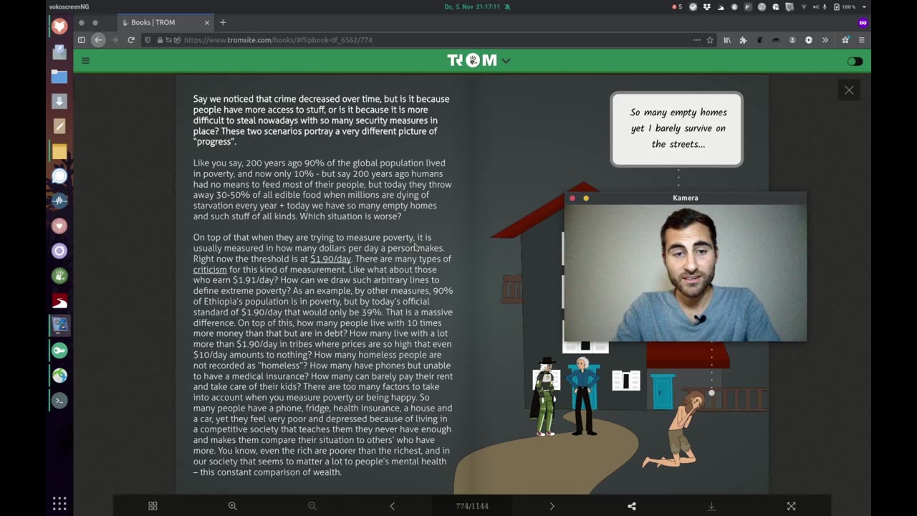Close the Books | TROM tab
Image resolution: width=917 pixels, height=516 pixels.
[x=207, y=22]
